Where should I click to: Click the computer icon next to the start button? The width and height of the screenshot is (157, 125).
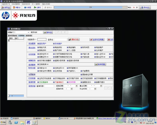click(10, 122)
